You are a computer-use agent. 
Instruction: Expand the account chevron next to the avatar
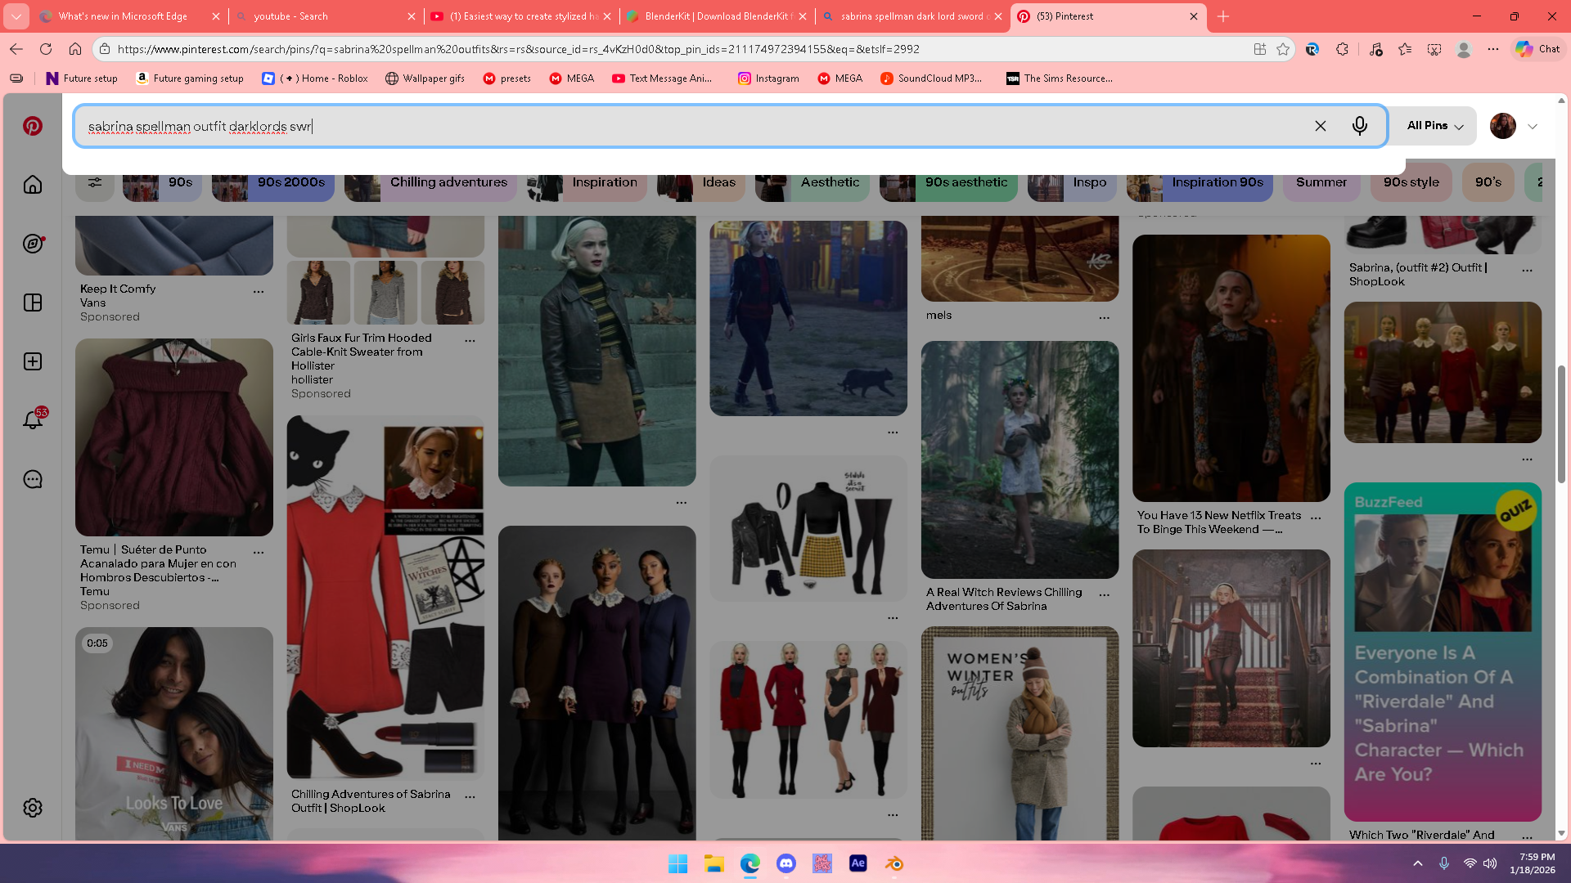point(1533,127)
